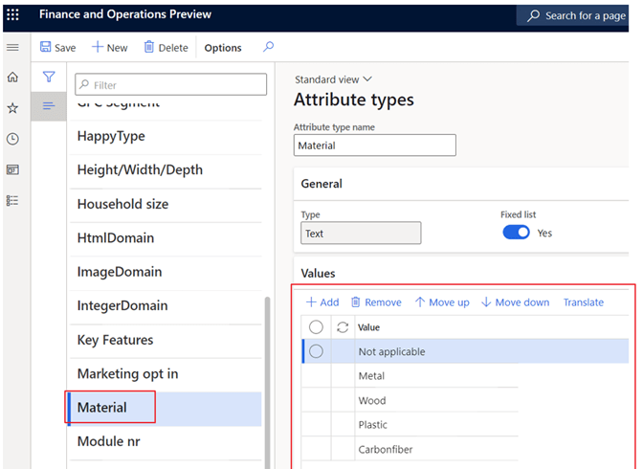Open the Standard view dropdown

coord(333,79)
